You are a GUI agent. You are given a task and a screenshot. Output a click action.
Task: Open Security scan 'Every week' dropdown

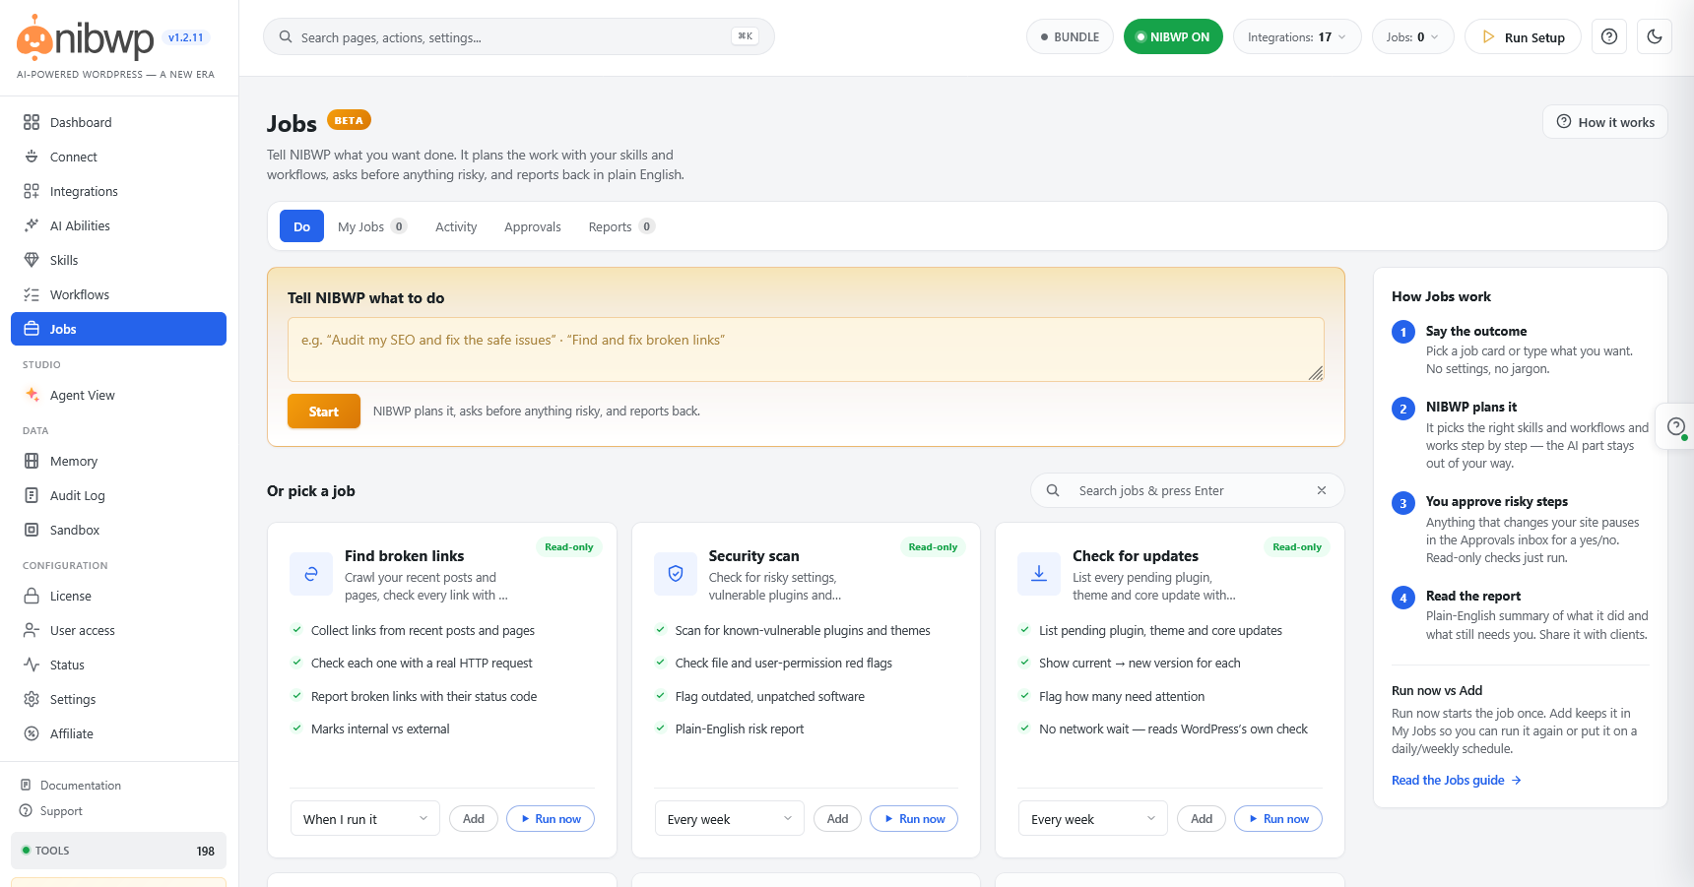[730, 819]
